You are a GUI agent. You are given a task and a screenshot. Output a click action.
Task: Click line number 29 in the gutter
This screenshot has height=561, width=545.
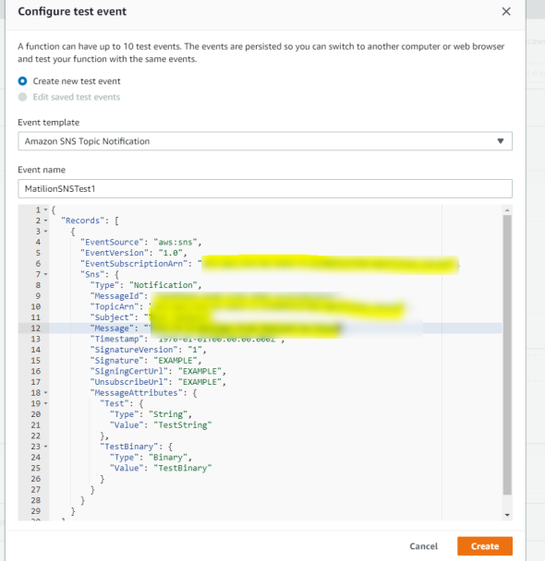coord(35,511)
